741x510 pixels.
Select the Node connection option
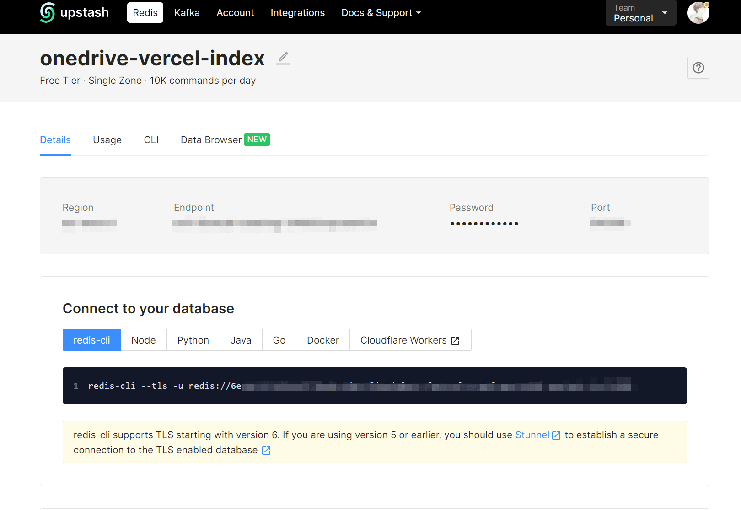click(144, 340)
